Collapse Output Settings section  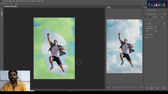pyautogui.click(x=145, y=34)
